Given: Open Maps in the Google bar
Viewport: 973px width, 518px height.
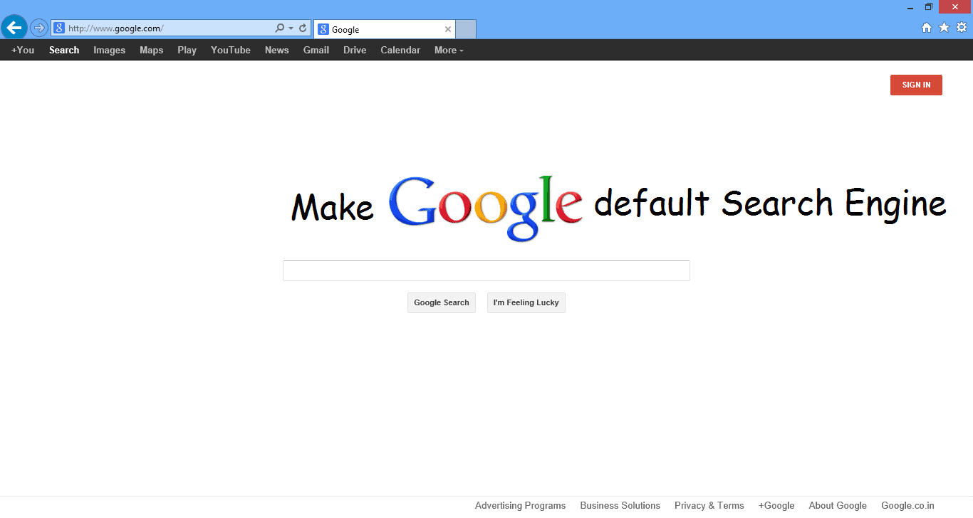Looking at the screenshot, I should point(151,50).
